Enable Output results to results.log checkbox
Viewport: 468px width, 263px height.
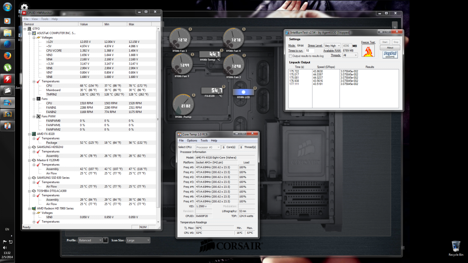point(291,56)
